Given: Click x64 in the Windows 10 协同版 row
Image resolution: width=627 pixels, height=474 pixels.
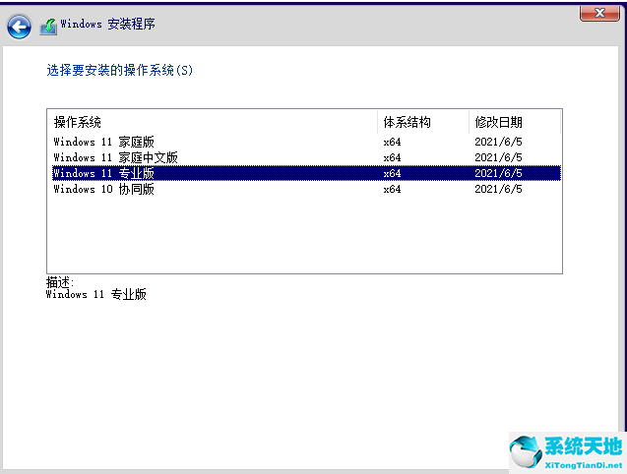Looking at the screenshot, I should 392,189.
